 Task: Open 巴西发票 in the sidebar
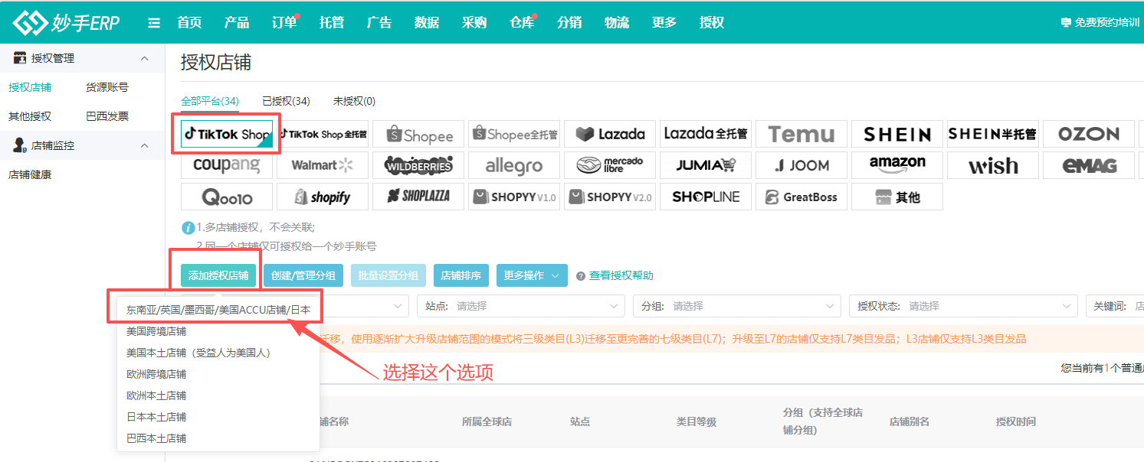(x=107, y=116)
